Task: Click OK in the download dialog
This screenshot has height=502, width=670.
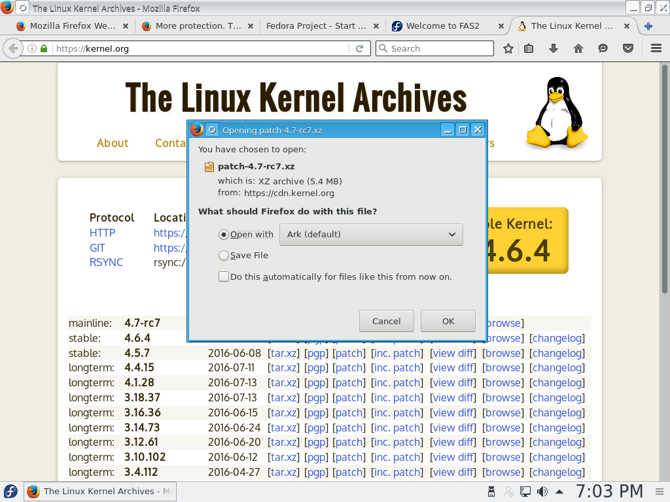Action: pyautogui.click(x=448, y=321)
